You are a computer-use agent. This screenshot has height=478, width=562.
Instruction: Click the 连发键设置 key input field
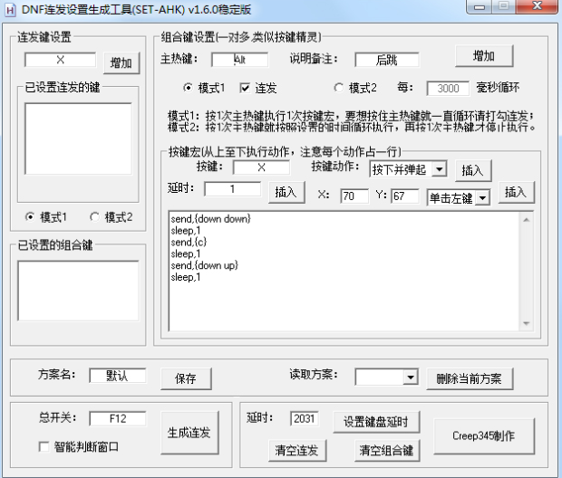[60, 60]
